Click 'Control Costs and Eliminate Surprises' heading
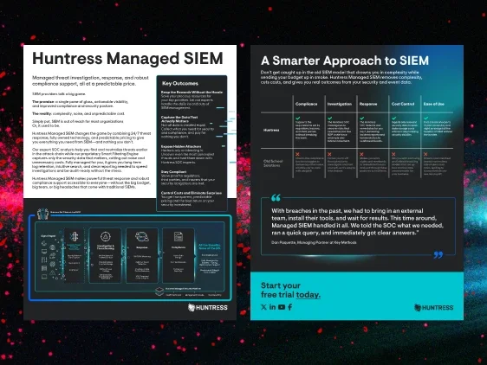This screenshot has height=365, width=487. click(192, 193)
